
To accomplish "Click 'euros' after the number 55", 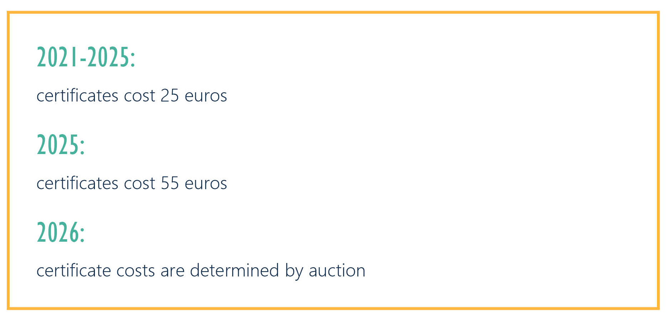I will tap(206, 184).
